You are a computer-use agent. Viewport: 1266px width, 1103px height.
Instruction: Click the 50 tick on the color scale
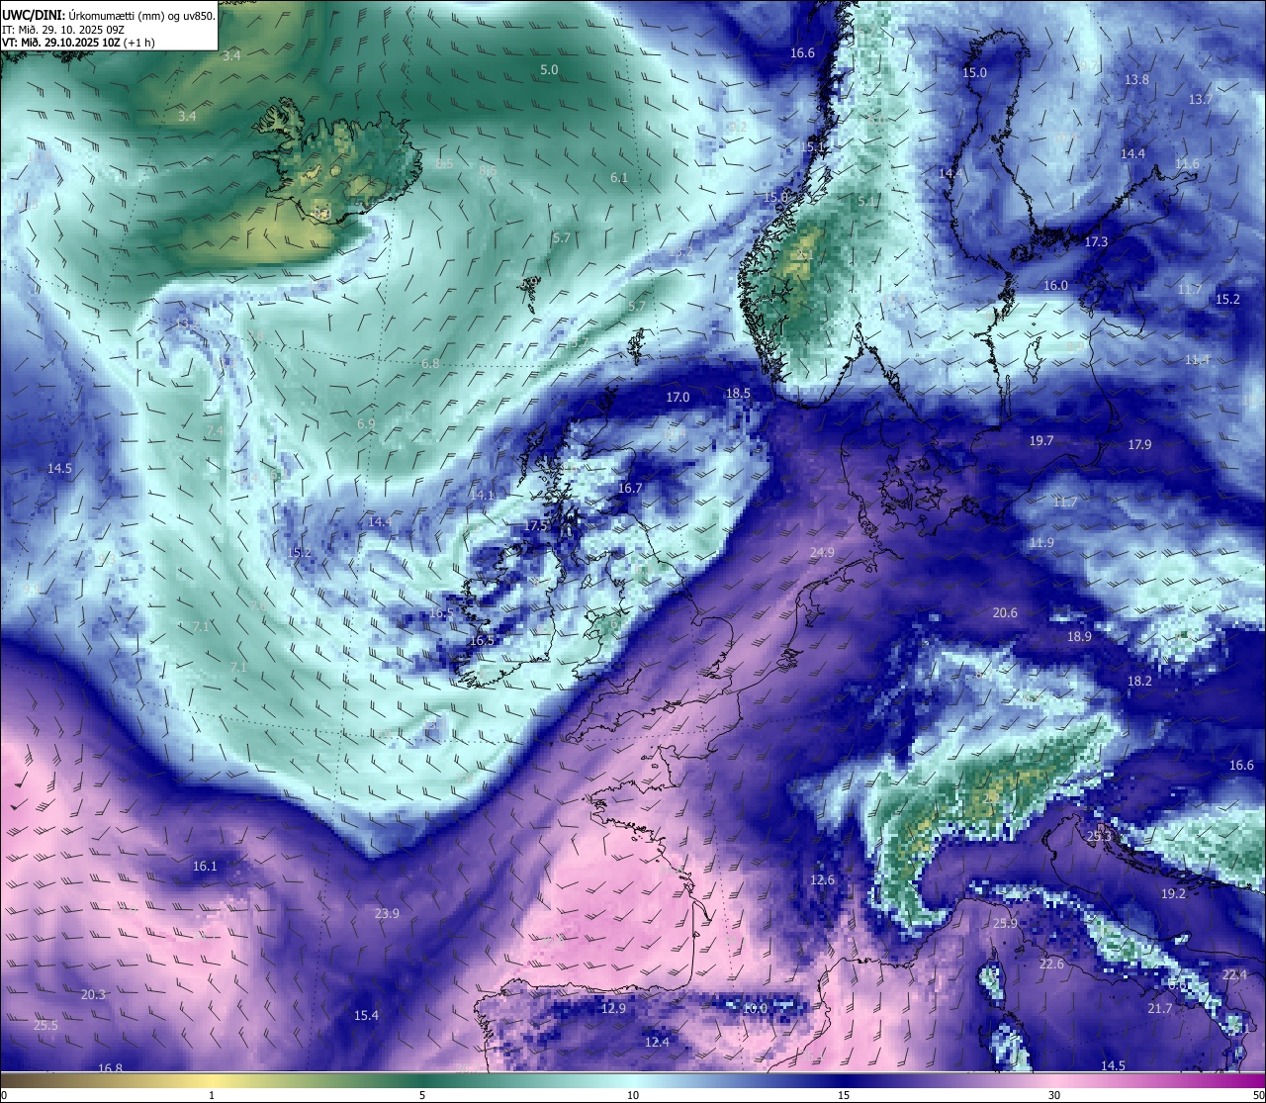pos(1257,1095)
